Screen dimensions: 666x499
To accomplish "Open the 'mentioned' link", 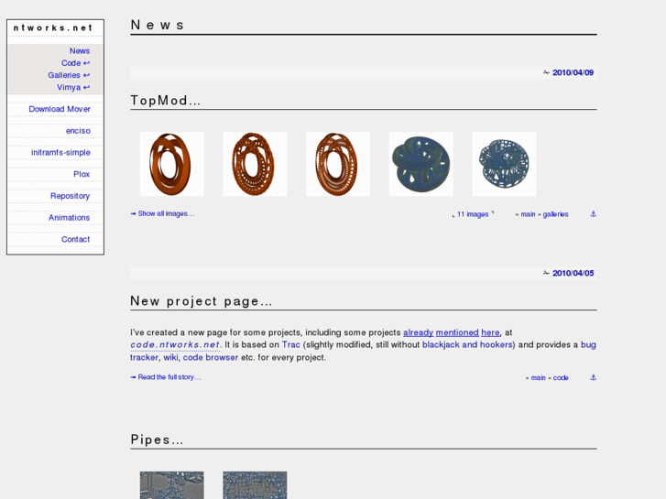I will click(x=457, y=332).
